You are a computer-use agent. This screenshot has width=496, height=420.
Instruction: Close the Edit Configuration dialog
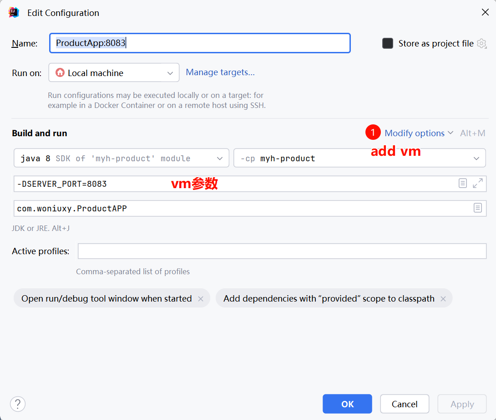[485, 13]
